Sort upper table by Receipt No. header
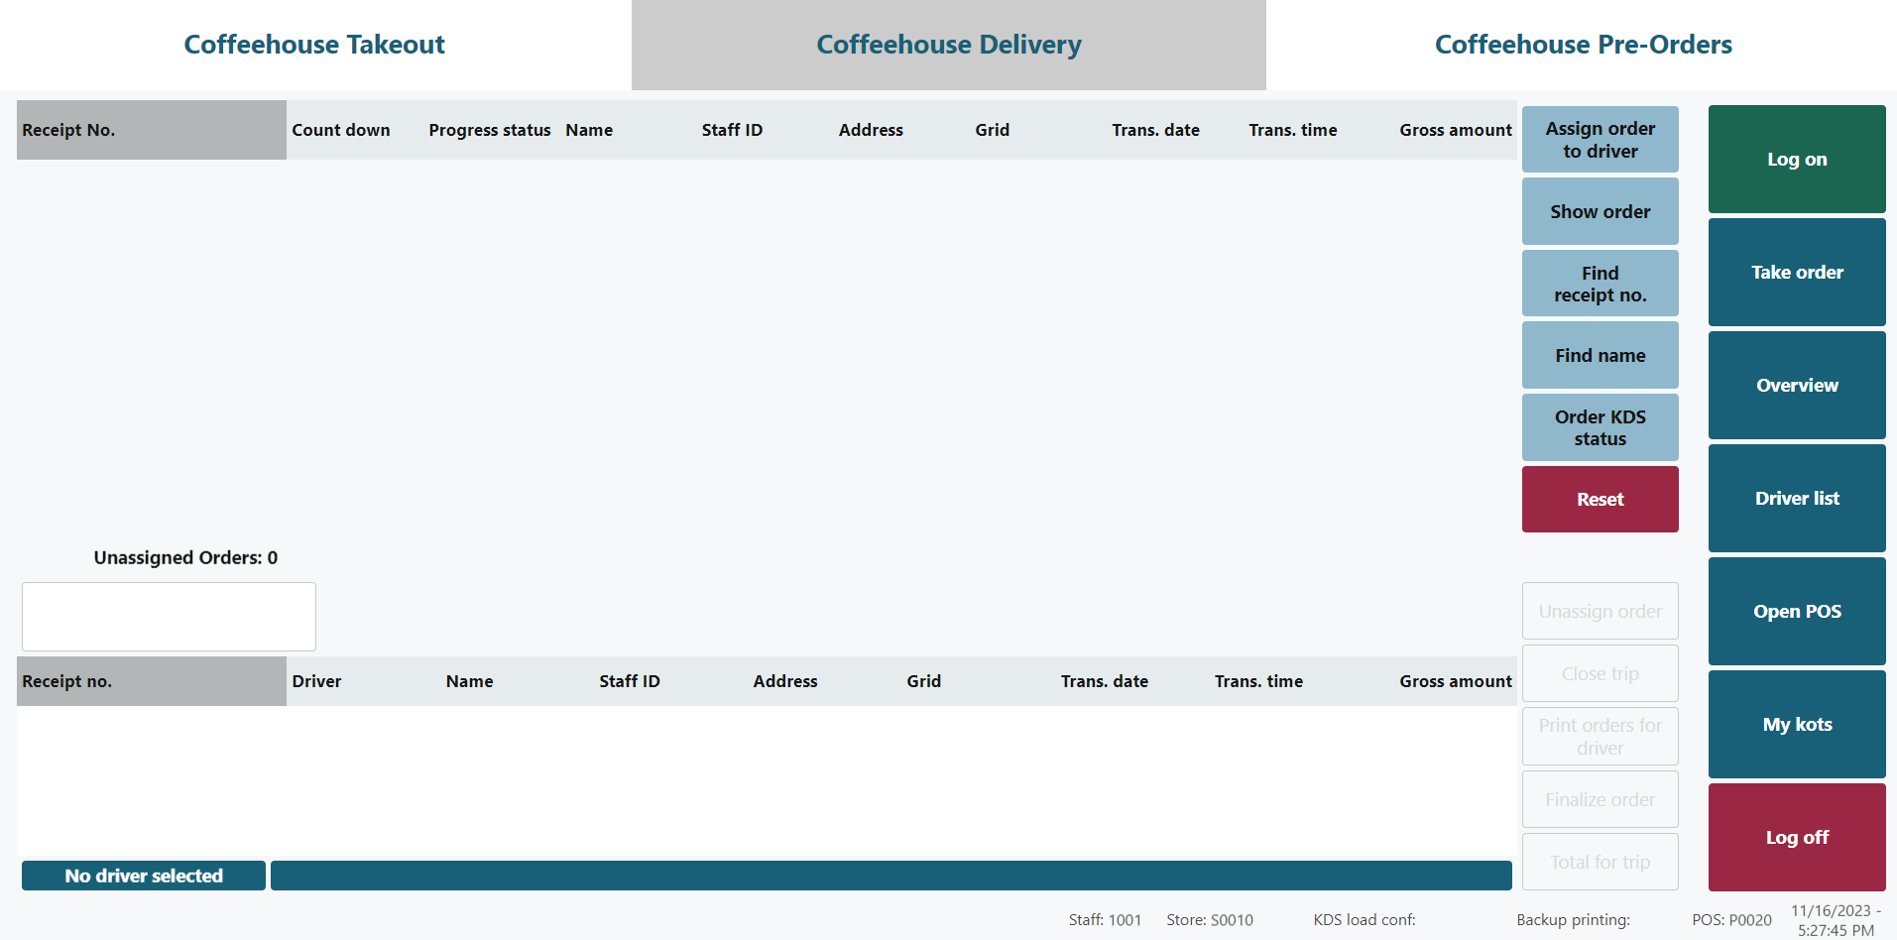Screen dimensions: 1897x940 (x=152, y=130)
